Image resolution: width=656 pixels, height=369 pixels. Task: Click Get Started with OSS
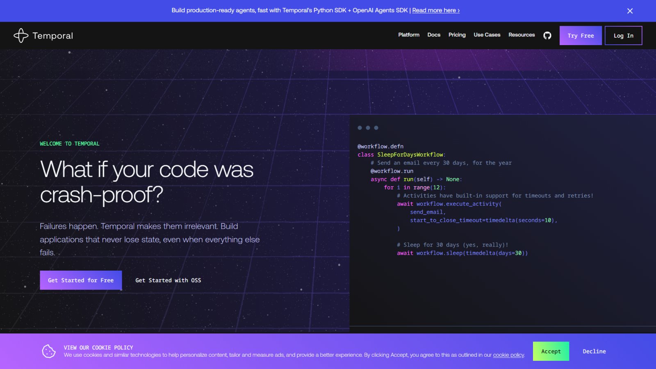(168, 280)
